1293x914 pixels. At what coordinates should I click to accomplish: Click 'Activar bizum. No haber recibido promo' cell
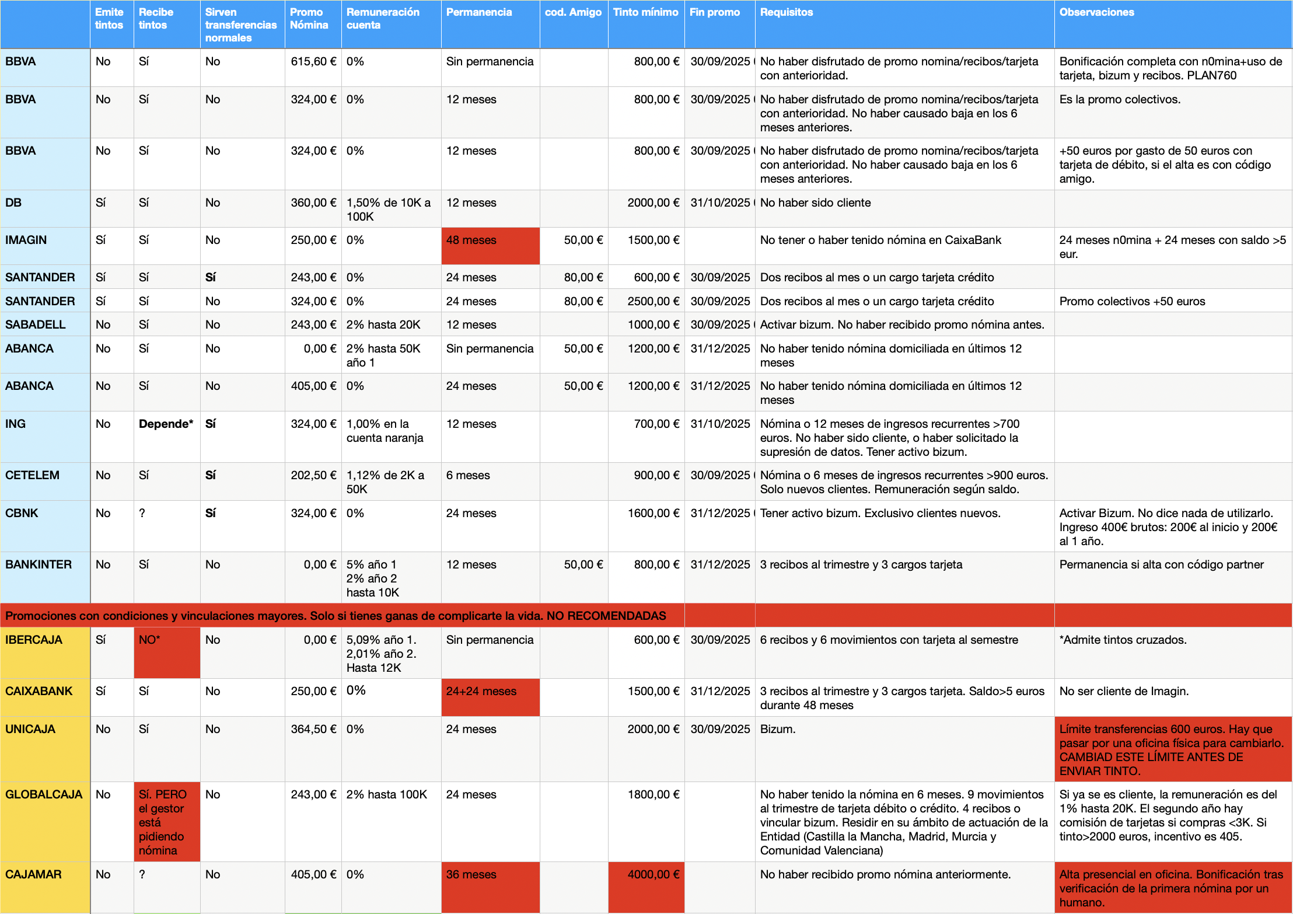(x=905, y=324)
